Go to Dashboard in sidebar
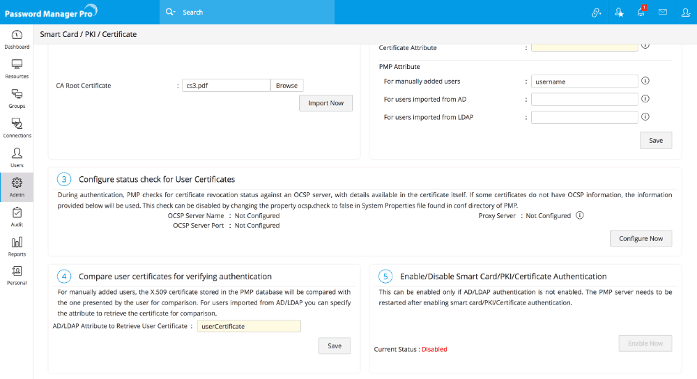Viewport: 697px width, 379px height. click(17, 39)
